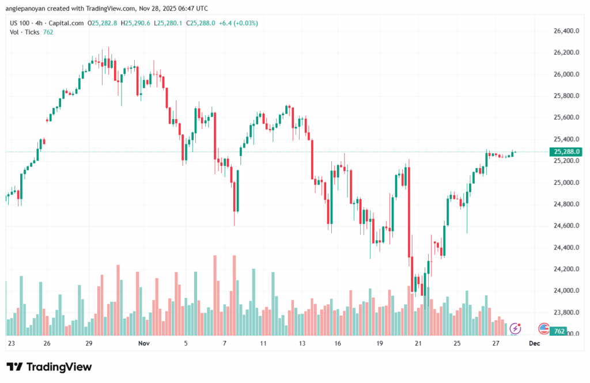Click the 24,000.0 price axis label
590x383 pixels.
pos(566,291)
